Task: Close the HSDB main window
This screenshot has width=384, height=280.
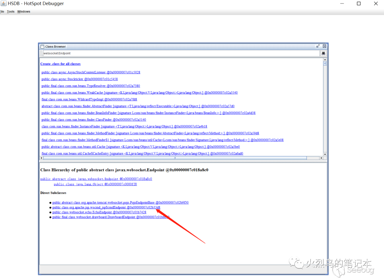Action: [376, 4]
